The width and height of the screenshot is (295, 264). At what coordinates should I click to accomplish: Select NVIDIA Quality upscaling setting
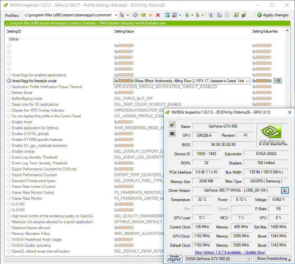tap(85, 245)
